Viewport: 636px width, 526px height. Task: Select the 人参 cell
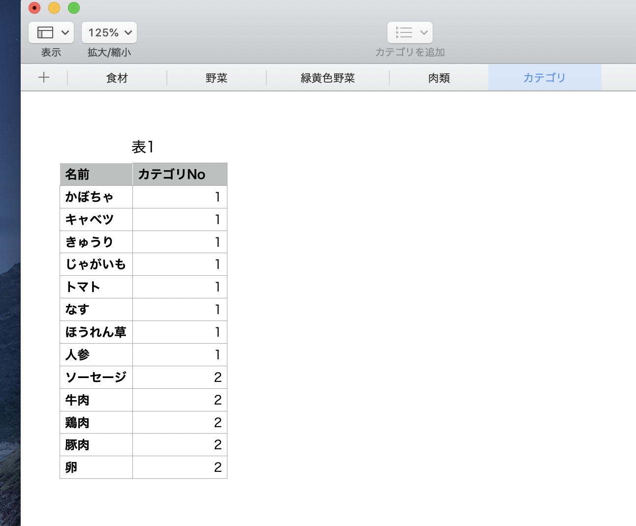(x=96, y=355)
